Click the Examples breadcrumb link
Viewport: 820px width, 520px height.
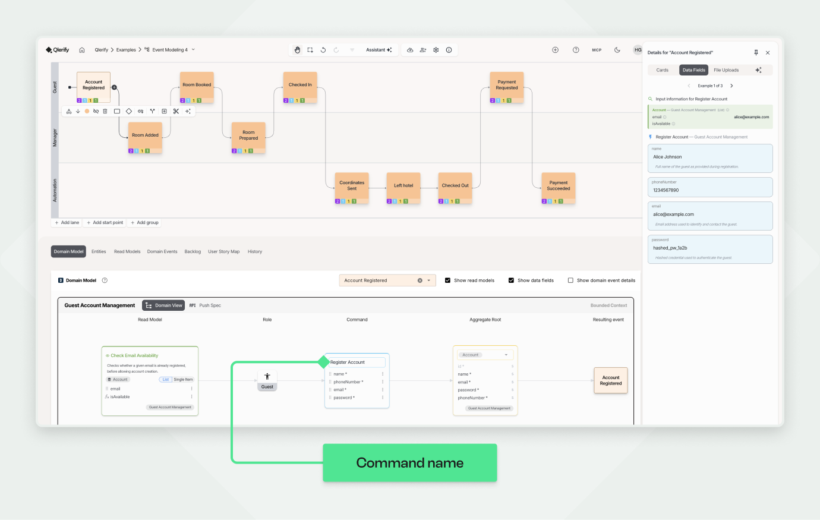[126, 50]
